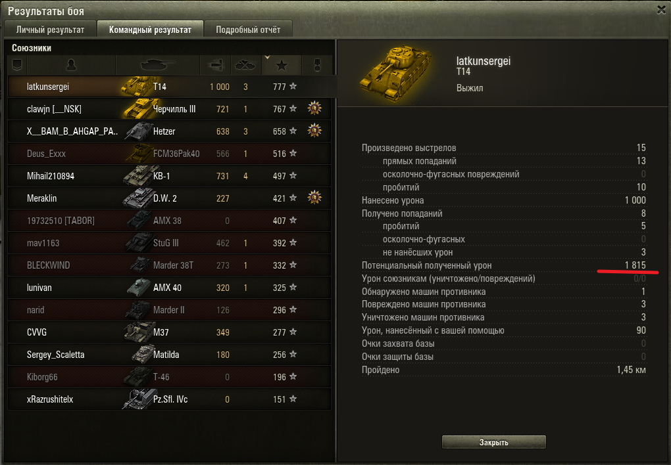
Task: Switch to Подробный отчёт tab
Action: click(x=248, y=30)
